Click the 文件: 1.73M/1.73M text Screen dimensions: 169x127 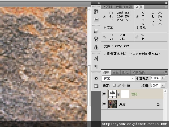(116, 46)
